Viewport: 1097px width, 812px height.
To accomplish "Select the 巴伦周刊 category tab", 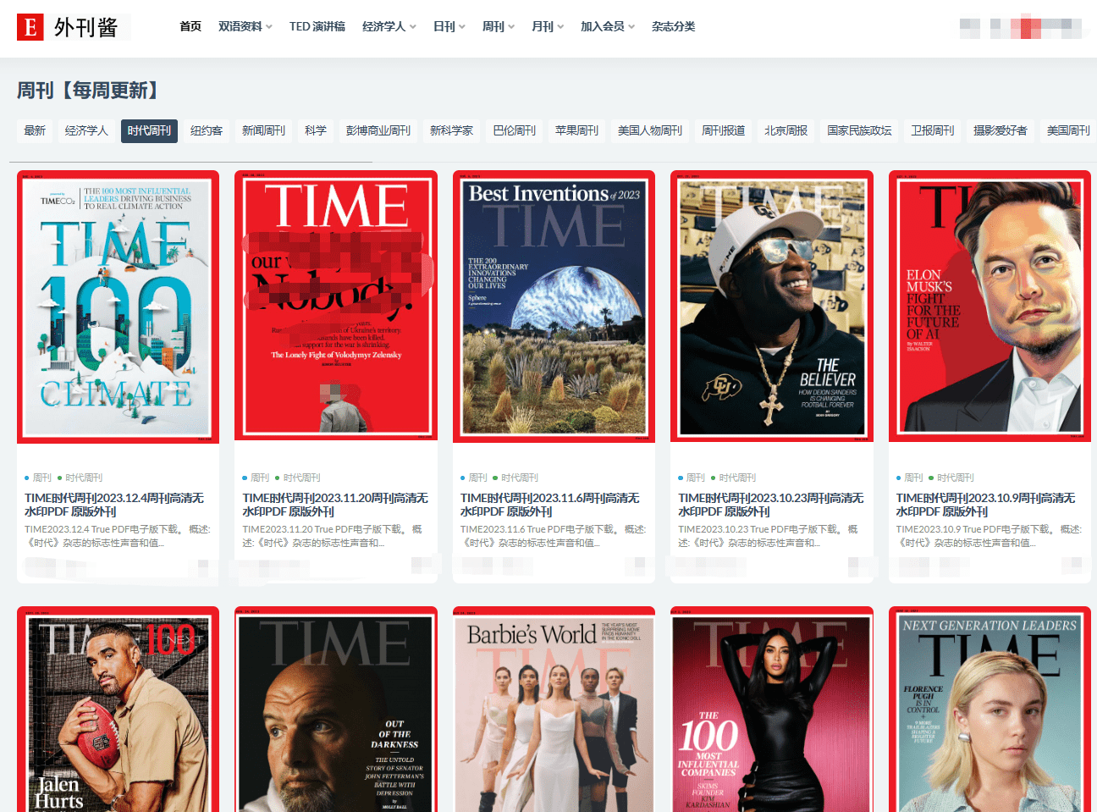I will (515, 130).
